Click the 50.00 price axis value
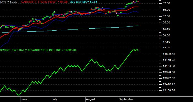The height and width of the screenshot is (102, 193). click(x=167, y=36)
